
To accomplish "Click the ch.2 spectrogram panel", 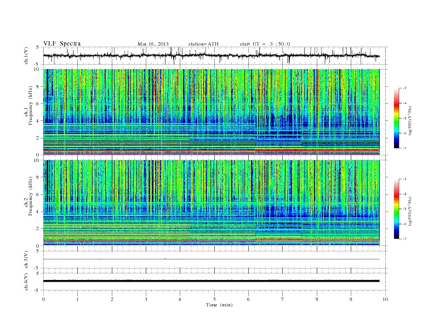I will 211,203.
